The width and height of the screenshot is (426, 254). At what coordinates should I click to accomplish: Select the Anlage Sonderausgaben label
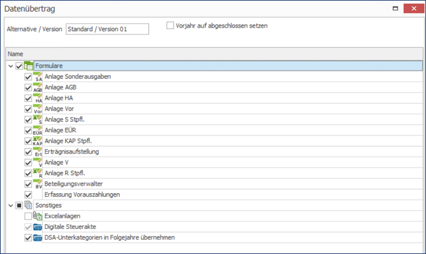pyautogui.click(x=77, y=77)
